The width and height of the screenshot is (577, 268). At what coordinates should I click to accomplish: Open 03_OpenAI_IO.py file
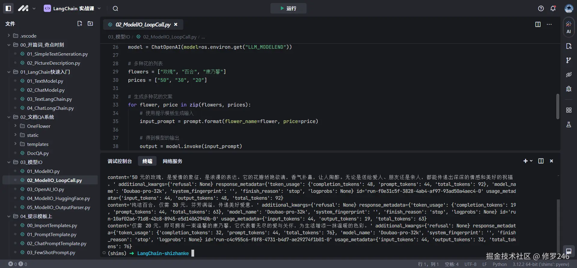[x=46, y=189]
